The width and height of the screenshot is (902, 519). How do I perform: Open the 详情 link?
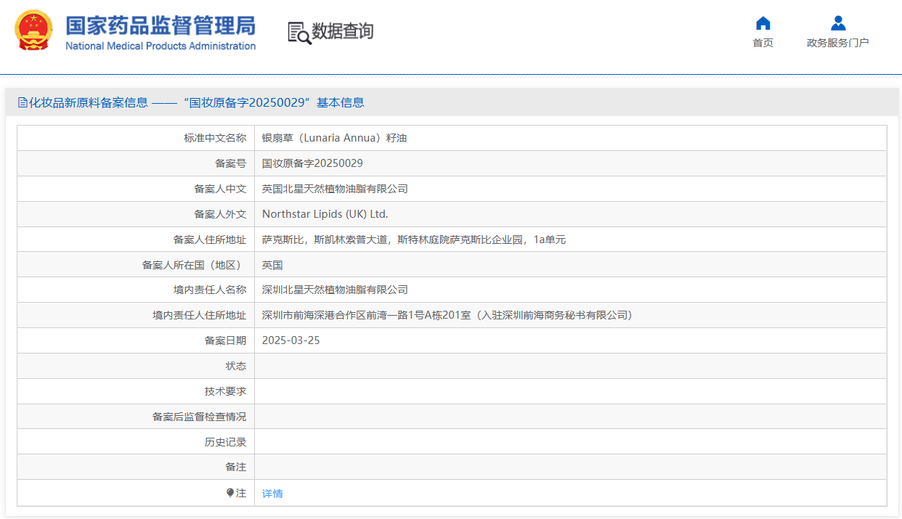[272, 494]
